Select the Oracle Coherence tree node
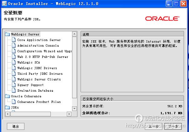Viewport: 189px width, 132px height. (x=26, y=96)
